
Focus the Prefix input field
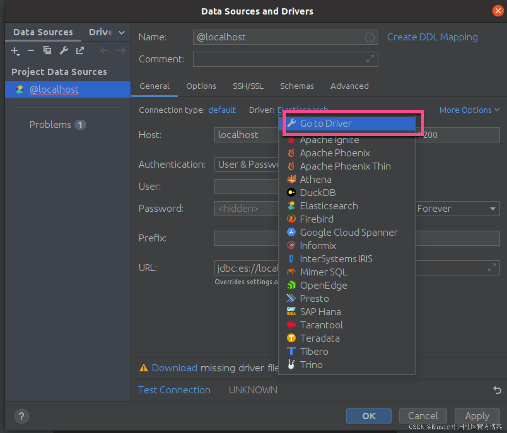click(247, 238)
